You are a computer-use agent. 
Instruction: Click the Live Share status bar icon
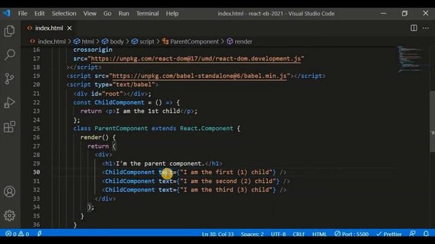39,234
